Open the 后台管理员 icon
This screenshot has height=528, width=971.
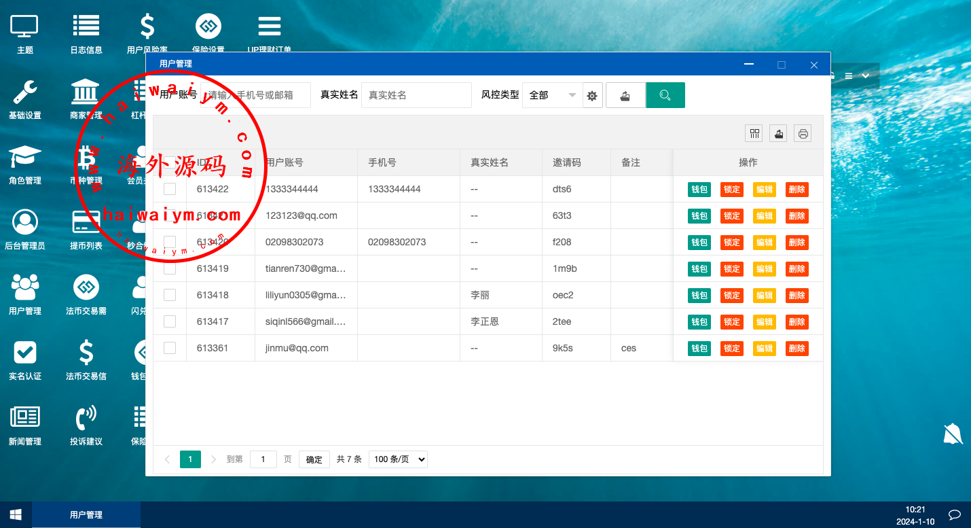tap(25, 223)
